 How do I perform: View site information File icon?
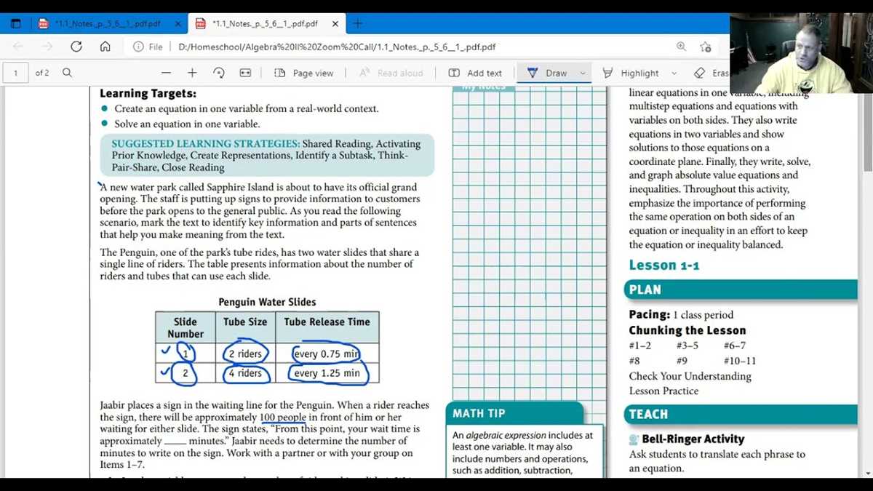pos(148,47)
